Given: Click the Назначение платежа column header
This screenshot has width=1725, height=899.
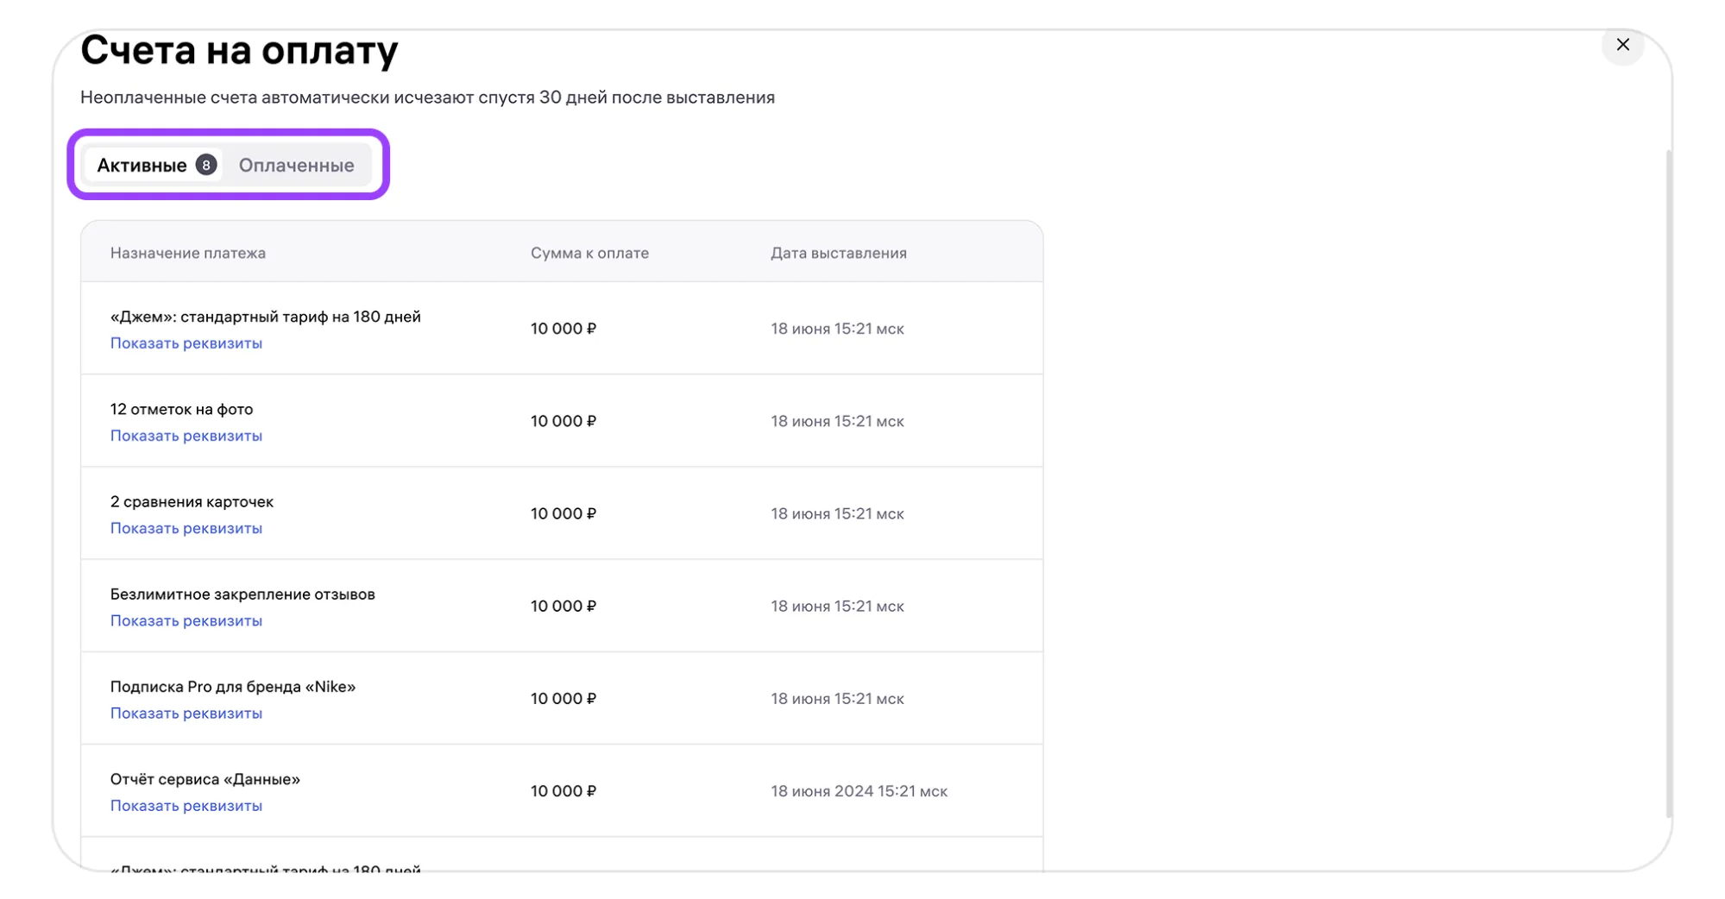Looking at the screenshot, I should click(187, 253).
